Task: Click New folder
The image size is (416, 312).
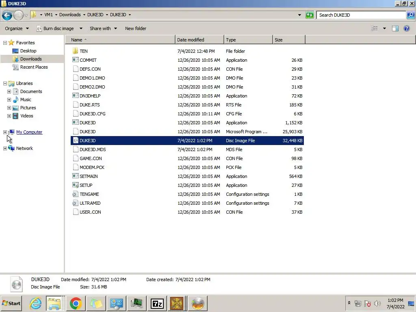Action: coord(136,28)
